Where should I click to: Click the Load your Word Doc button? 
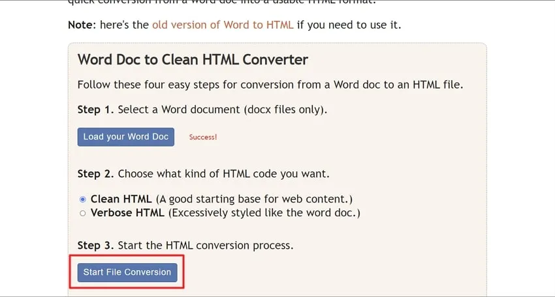[x=126, y=137]
